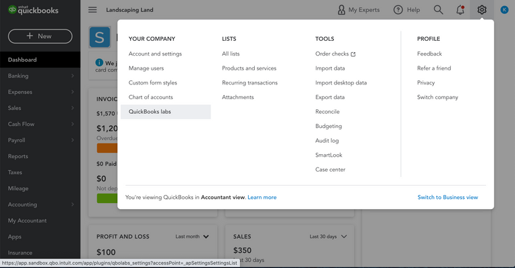Open Budgeting tool
The width and height of the screenshot is (515, 268).
tap(329, 126)
